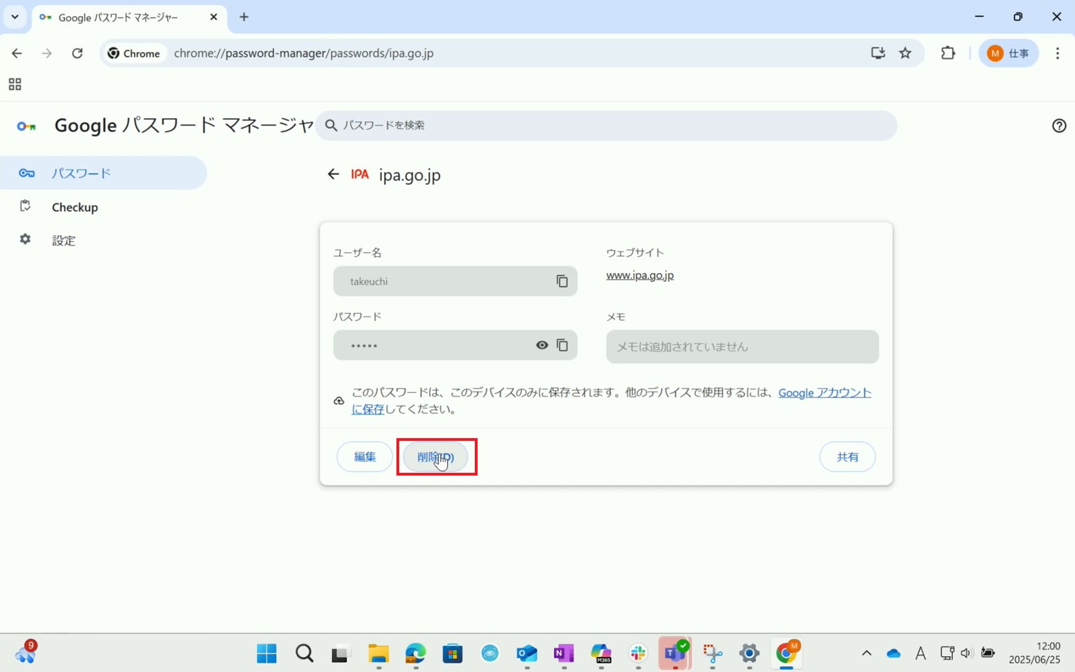The image size is (1075, 672).
Task: Copy the saved password
Action: pyautogui.click(x=562, y=345)
